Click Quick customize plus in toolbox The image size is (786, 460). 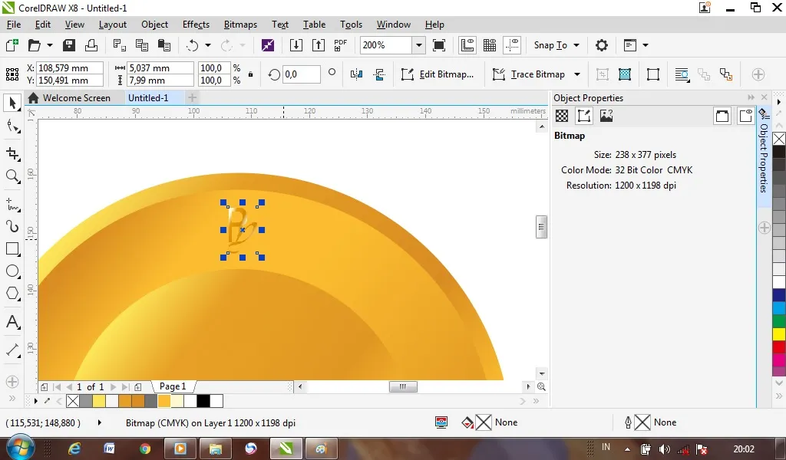point(12,382)
